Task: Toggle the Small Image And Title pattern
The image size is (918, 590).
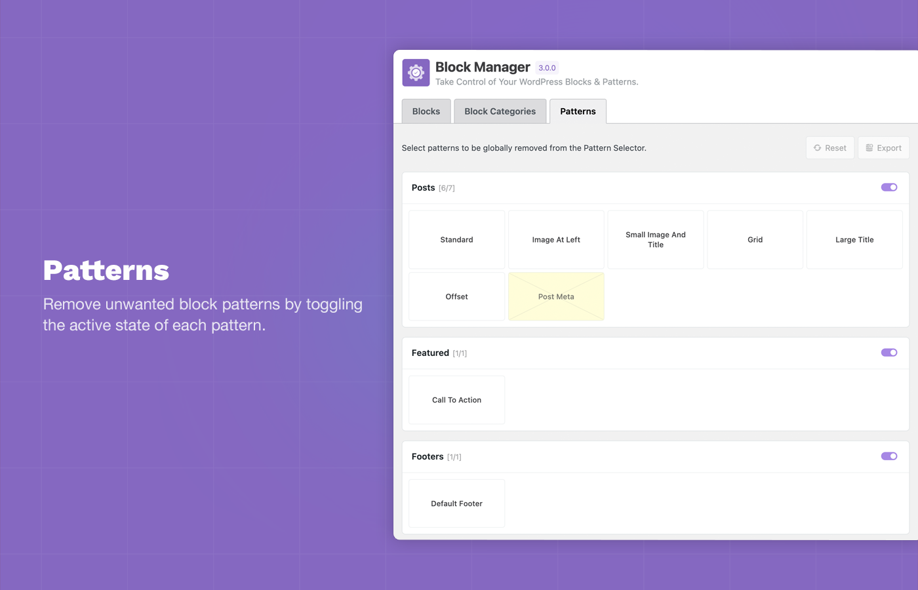Action: 656,240
